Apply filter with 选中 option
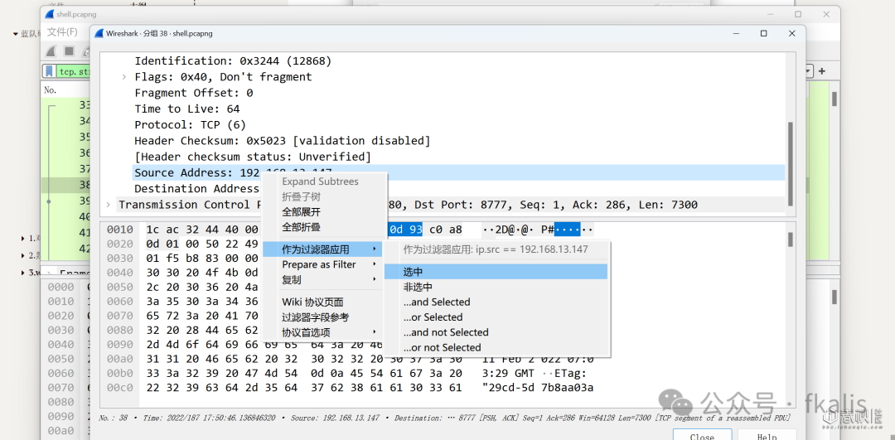This screenshot has width=895, height=440. pos(496,272)
